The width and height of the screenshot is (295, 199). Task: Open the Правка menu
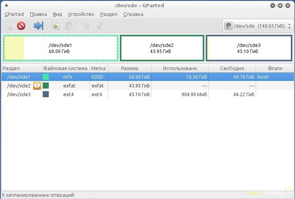click(38, 14)
